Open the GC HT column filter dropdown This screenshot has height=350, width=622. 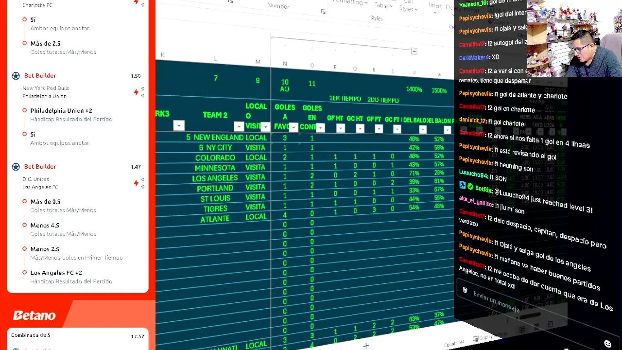click(360, 129)
